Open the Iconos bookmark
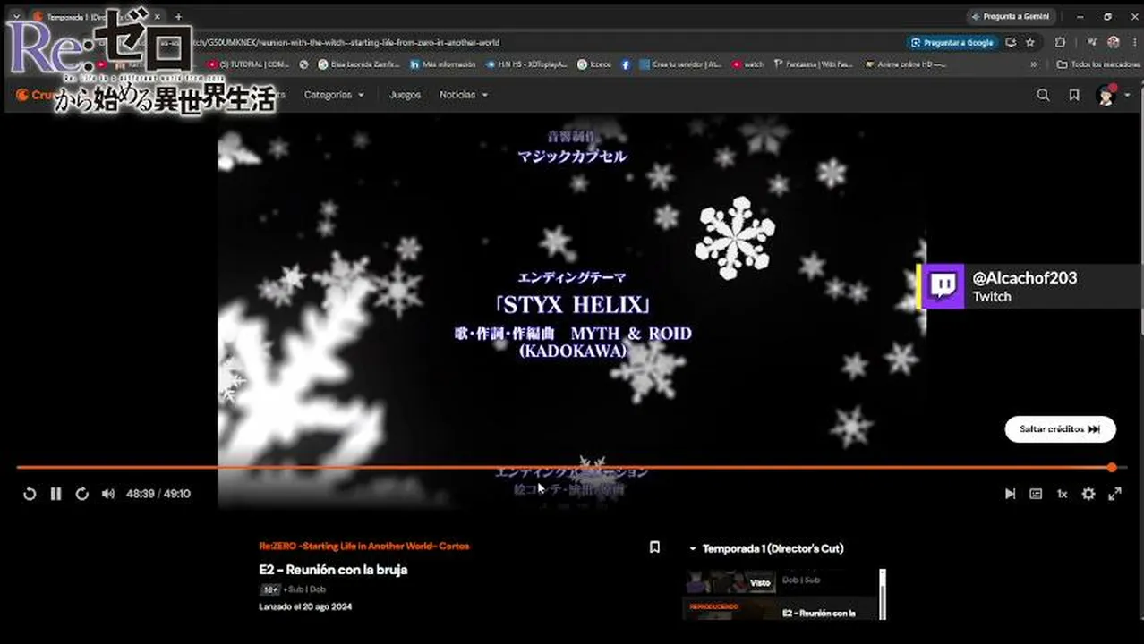The width and height of the screenshot is (1144, 644). tap(595, 64)
